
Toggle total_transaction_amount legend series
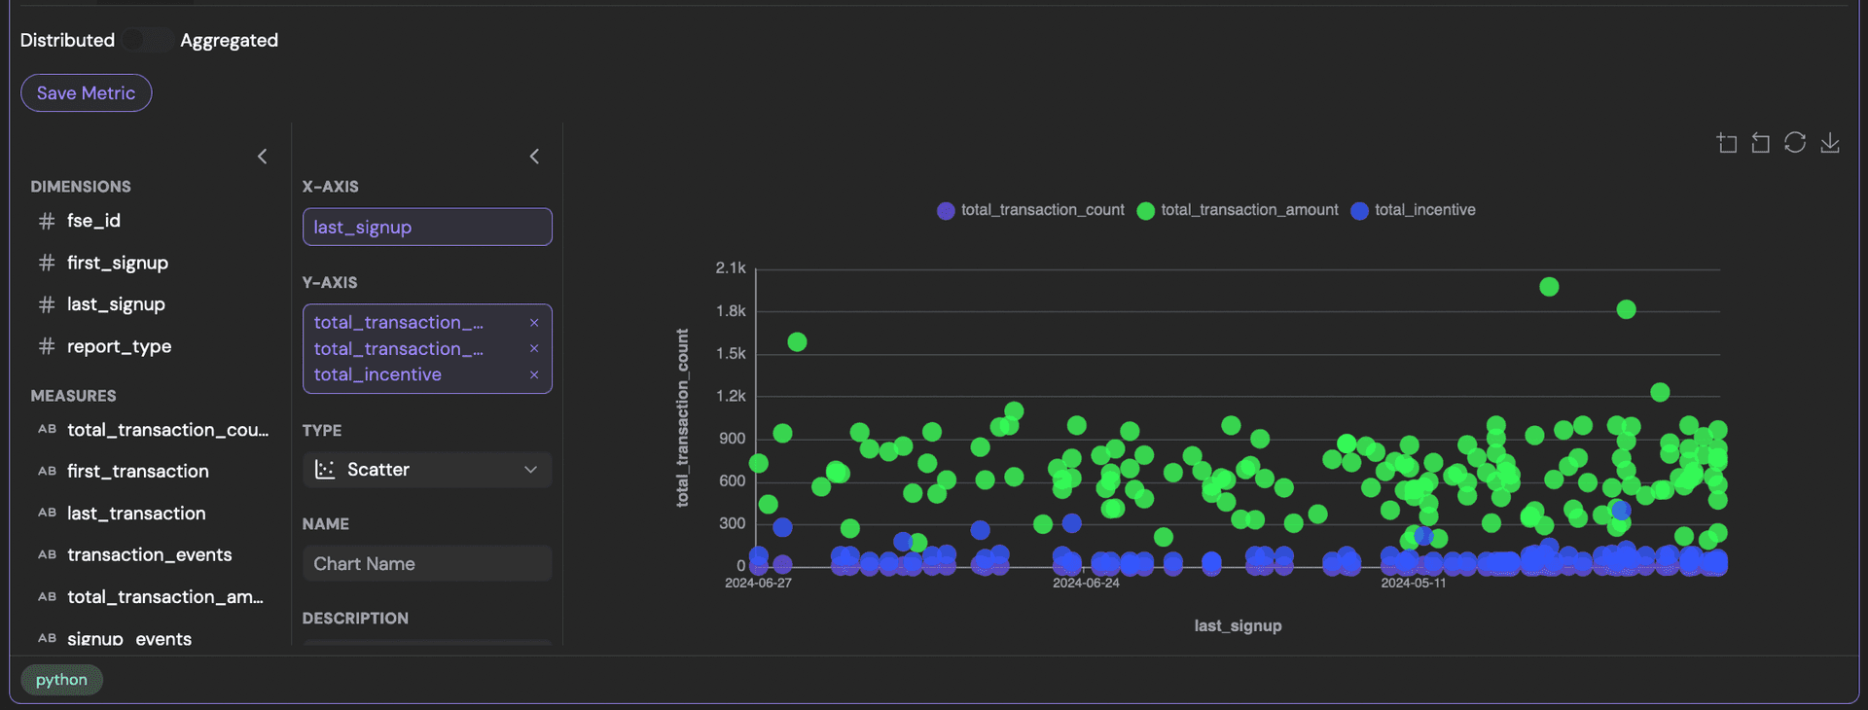(x=1238, y=210)
